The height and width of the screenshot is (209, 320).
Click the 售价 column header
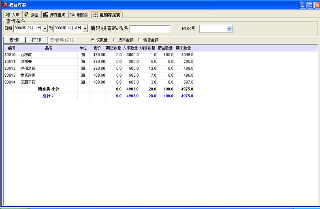[97, 48]
